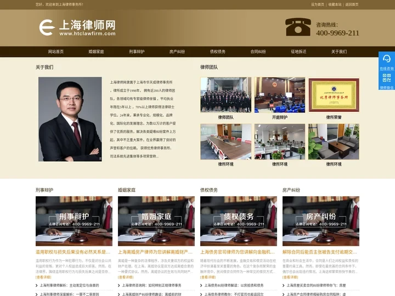Open 合同纠纷 navigation menu item
This screenshot has width=395, height=296.
258,52
